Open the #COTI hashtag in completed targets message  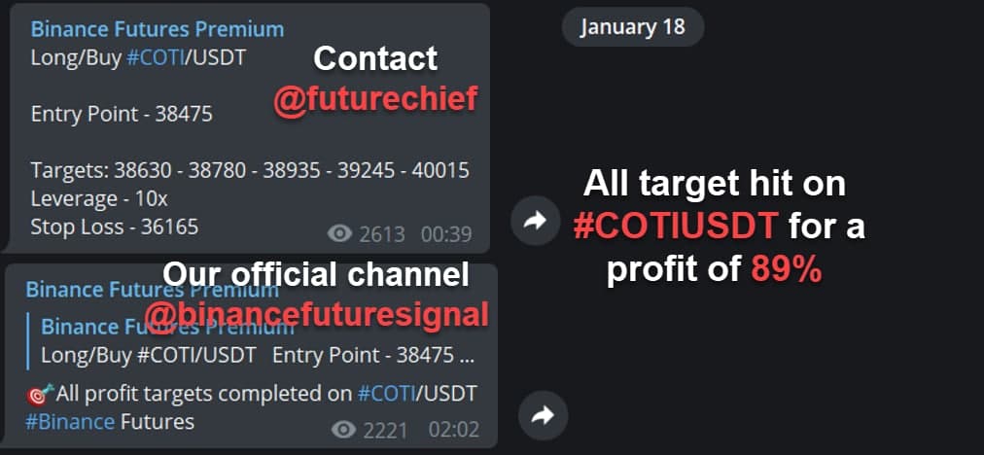pos(387,394)
